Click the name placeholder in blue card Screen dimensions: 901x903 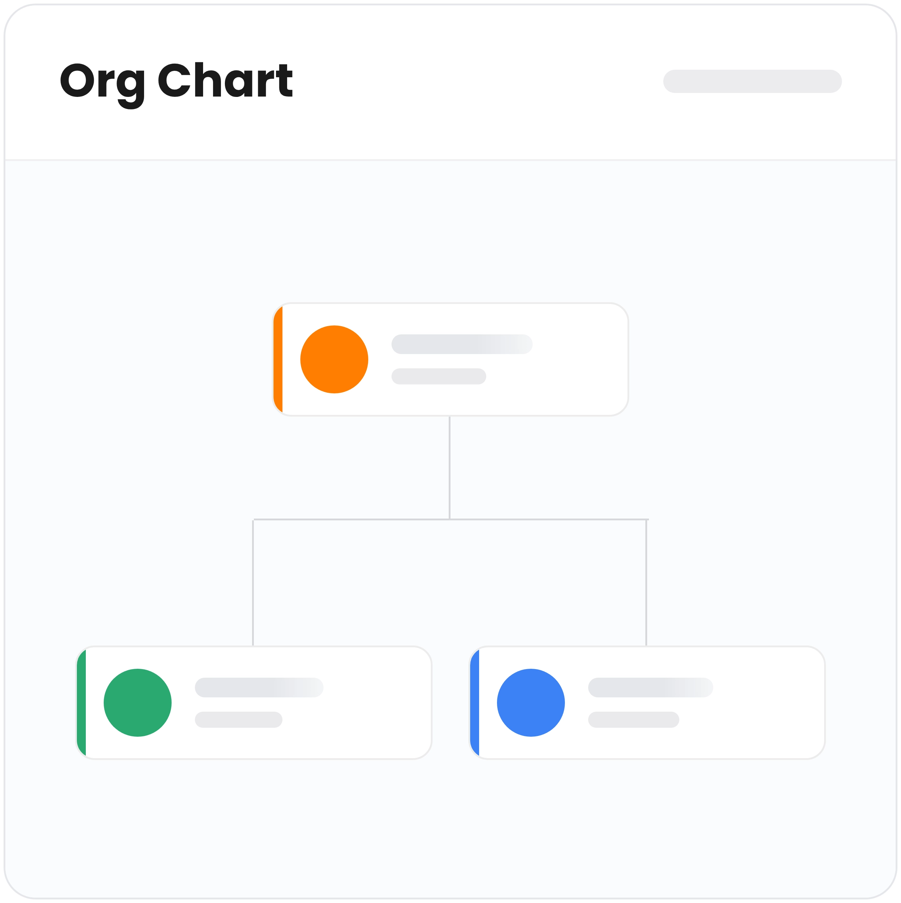(x=650, y=687)
